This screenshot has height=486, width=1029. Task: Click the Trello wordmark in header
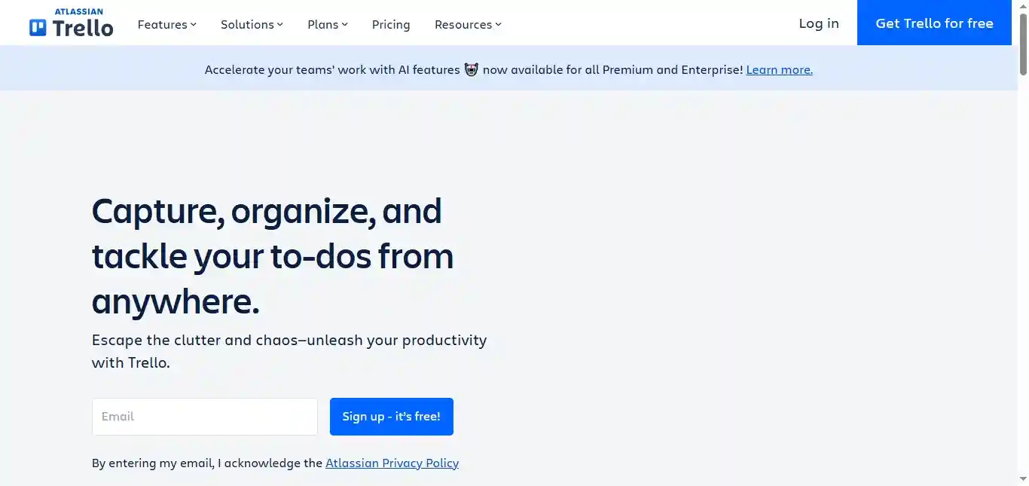tap(83, 29)
